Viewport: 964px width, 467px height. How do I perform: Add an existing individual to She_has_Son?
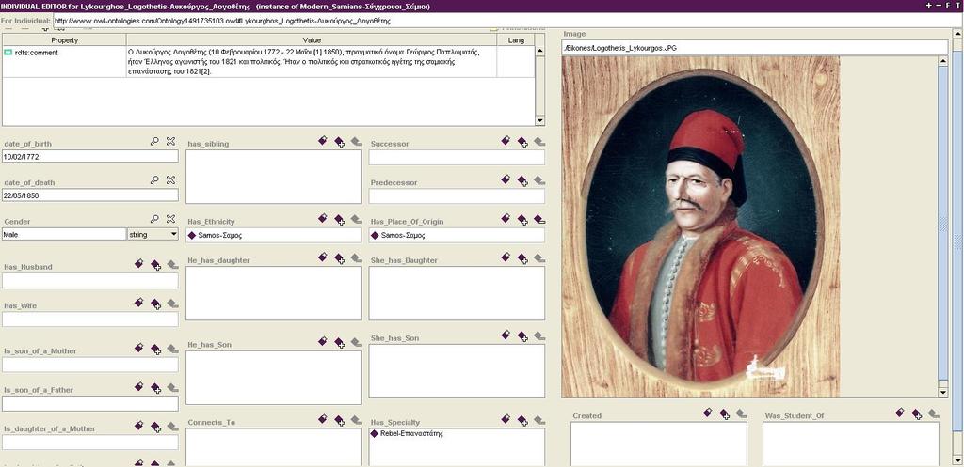click(x=522, y=336)
